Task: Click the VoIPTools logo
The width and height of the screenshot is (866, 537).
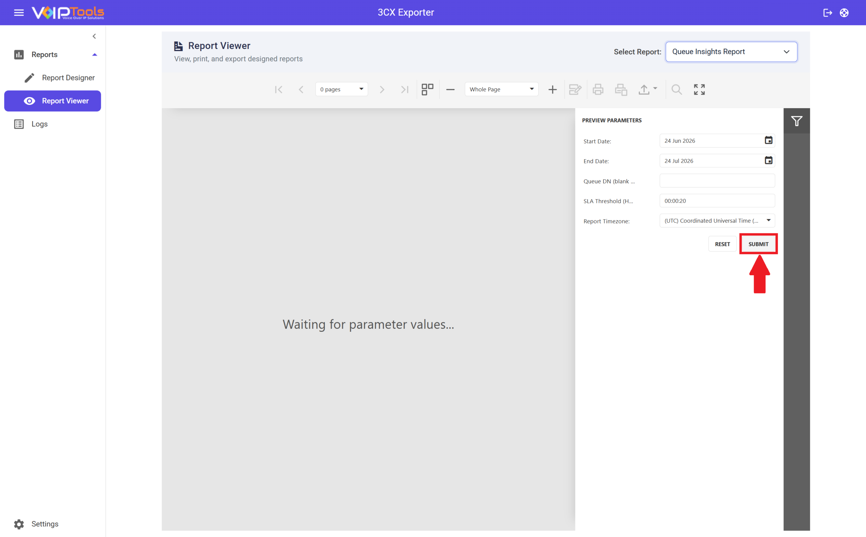Action: [x=68, y=13]
